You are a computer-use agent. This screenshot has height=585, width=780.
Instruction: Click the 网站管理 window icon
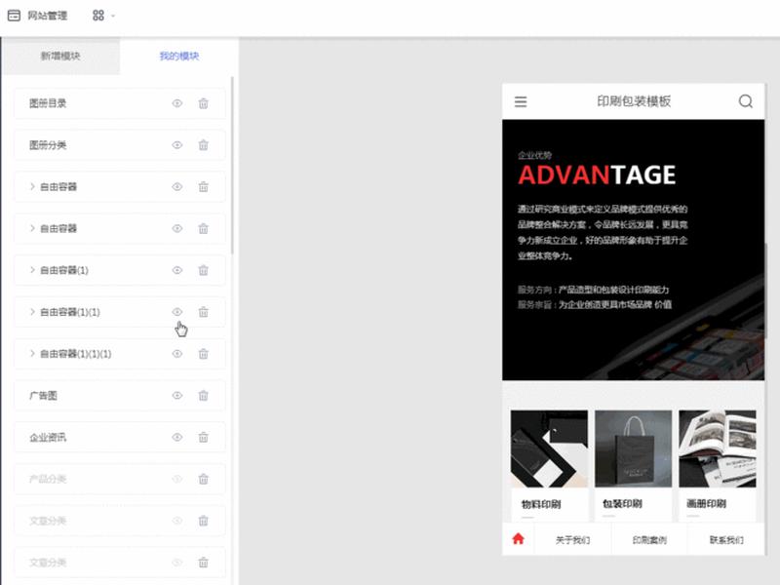tap(14, 16)
